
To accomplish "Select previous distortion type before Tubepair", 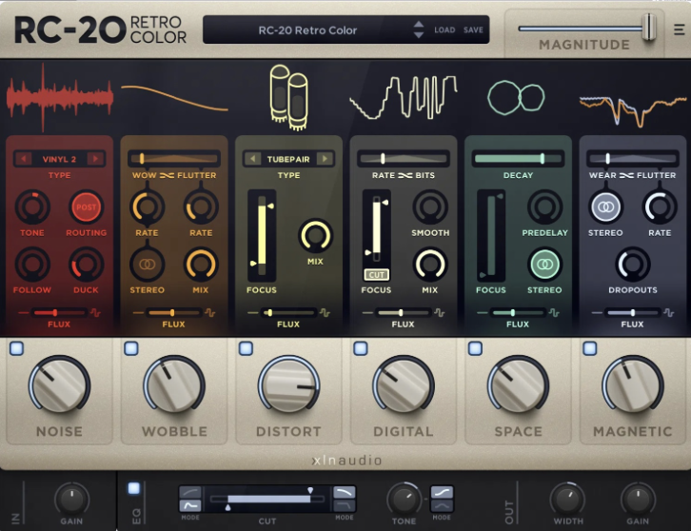I will [253, 159].
